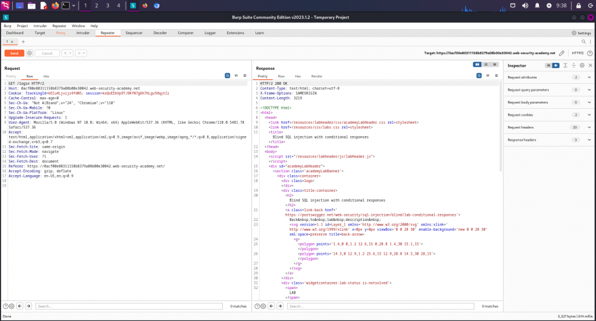This screenshot has width=596, height=321.
Task: Open request send options gear icon
Action: point(29,53)
